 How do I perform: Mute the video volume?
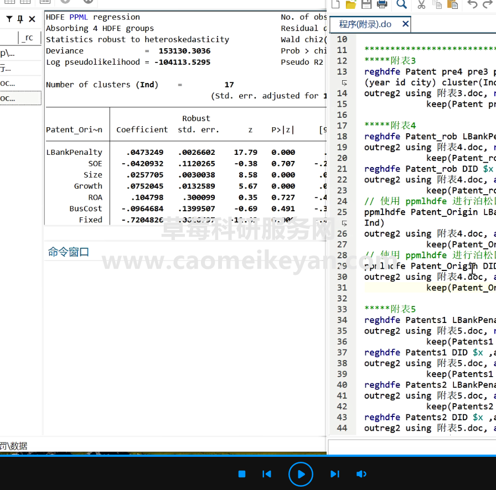tap(361, 474)
